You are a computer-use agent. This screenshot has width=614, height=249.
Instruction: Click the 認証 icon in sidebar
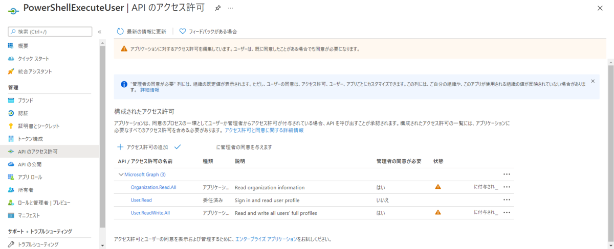click(x=11, y=113)
